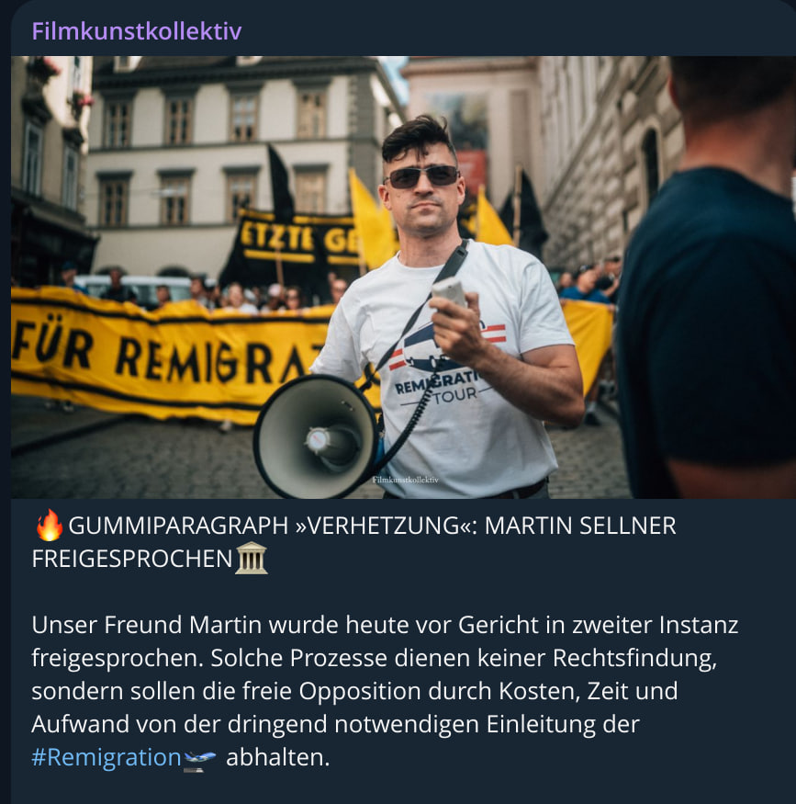Viewport: 796px width, 804px height.
Task: Click the line starting Unser Freund Martin
Action: click(385, 625)
